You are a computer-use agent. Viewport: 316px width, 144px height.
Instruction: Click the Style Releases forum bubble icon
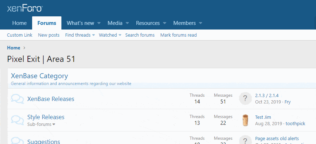tap(17, 120)
